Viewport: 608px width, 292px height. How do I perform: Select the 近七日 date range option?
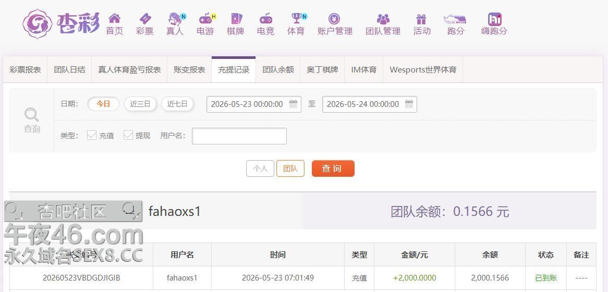(x=177, y=104)
